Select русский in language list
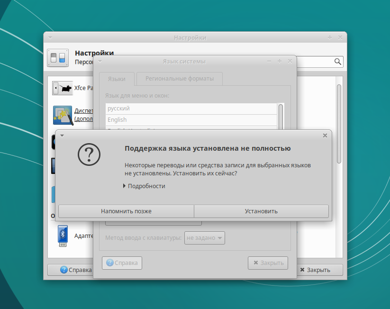This screenshot has width=390, height=309. tap(191, 109)
